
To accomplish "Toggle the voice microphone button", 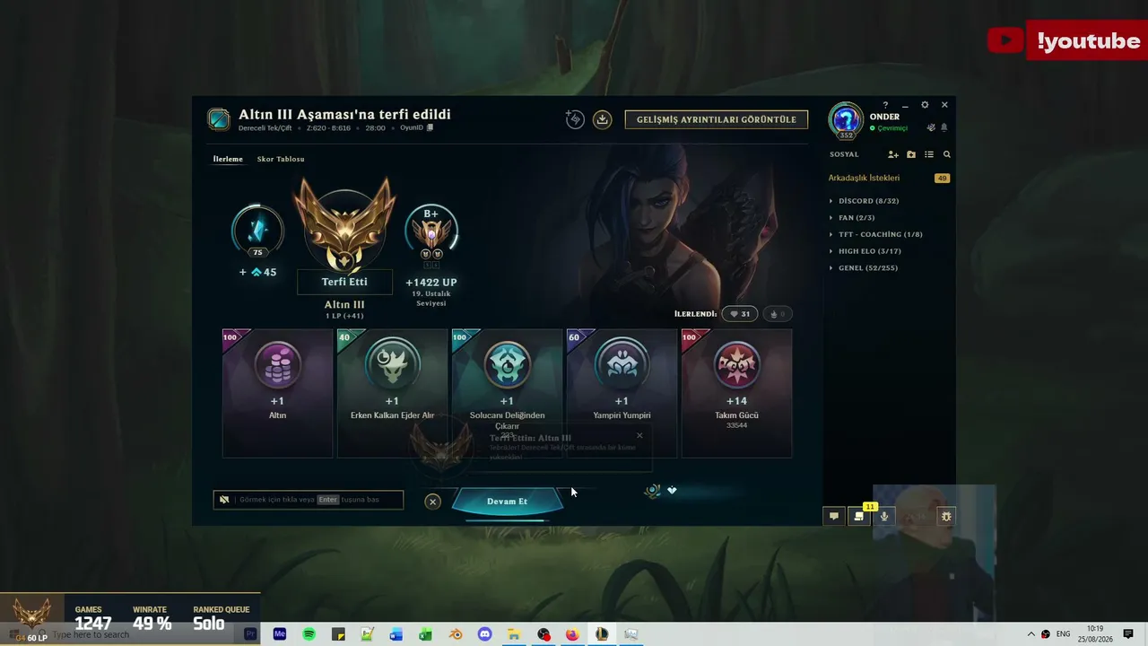I will (884, 516).
